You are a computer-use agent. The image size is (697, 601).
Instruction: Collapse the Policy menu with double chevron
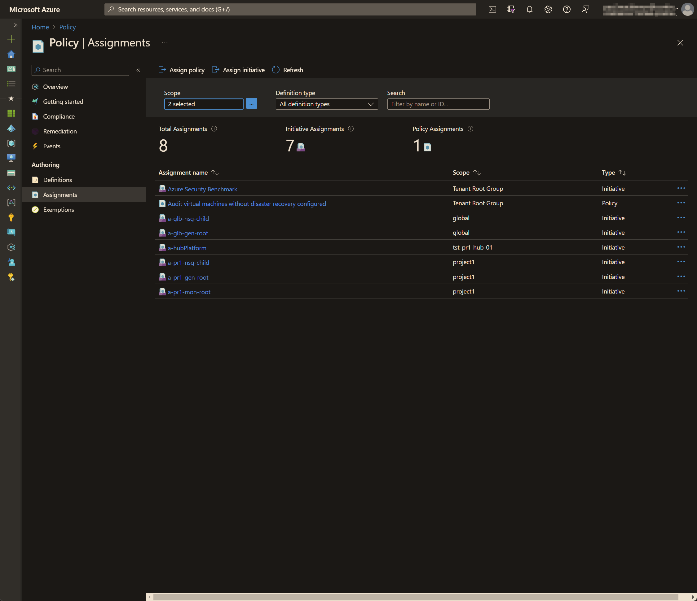tap(138, 70)
